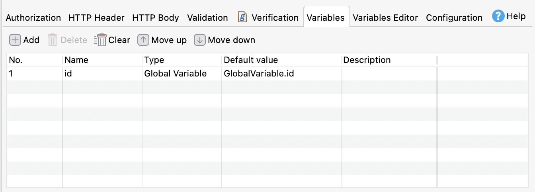
Task: Switch to the Authorization tab
Action: pyautogui.click(x=33, y=18)
